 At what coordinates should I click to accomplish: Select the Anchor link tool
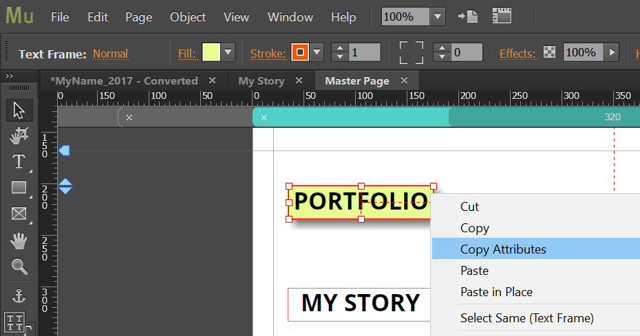coord(19,296)
